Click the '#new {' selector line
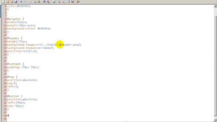 coord(12,77)
